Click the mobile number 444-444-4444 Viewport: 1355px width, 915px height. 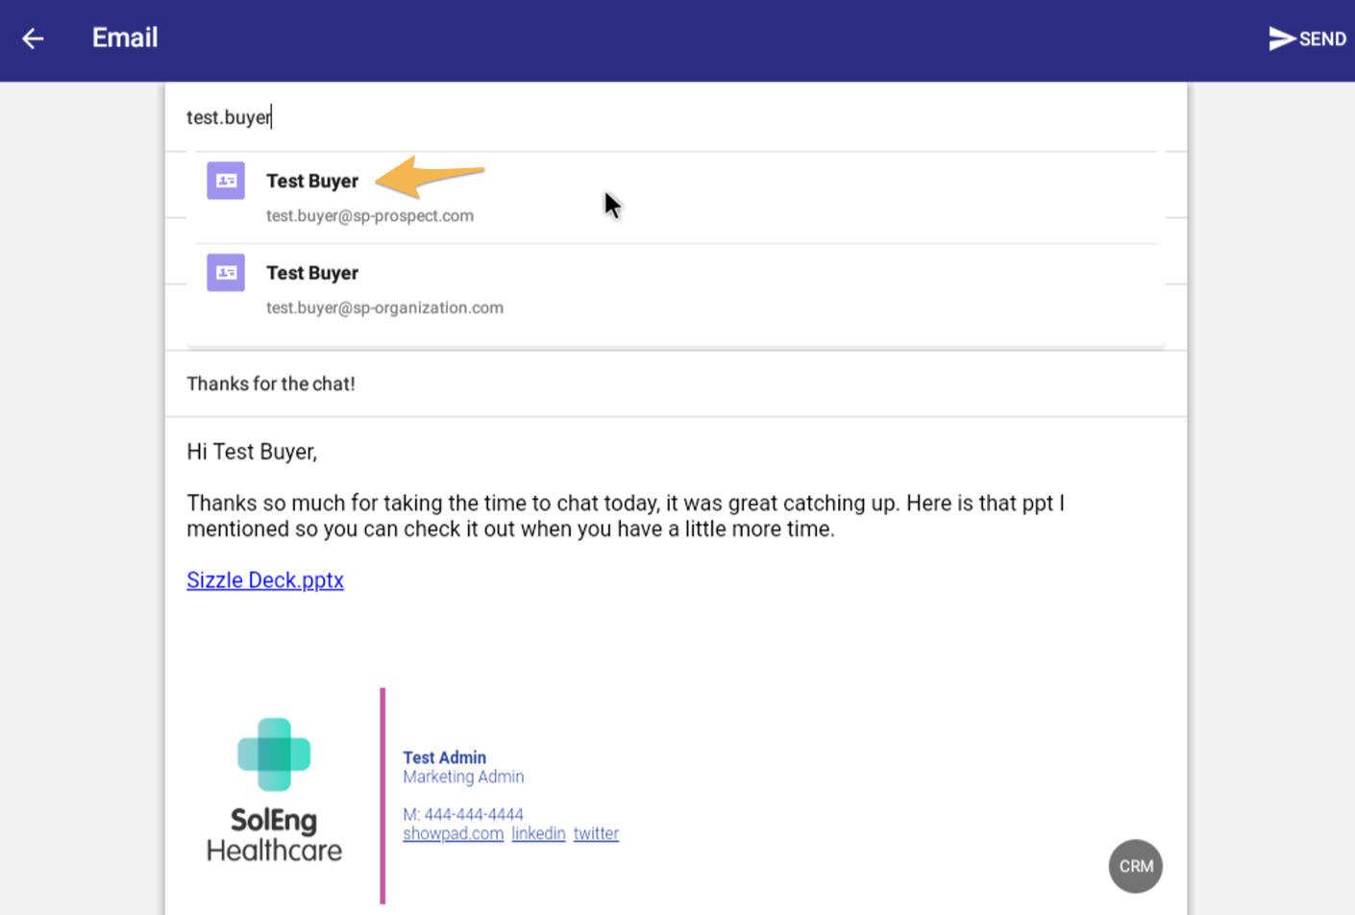coord(463,814)
